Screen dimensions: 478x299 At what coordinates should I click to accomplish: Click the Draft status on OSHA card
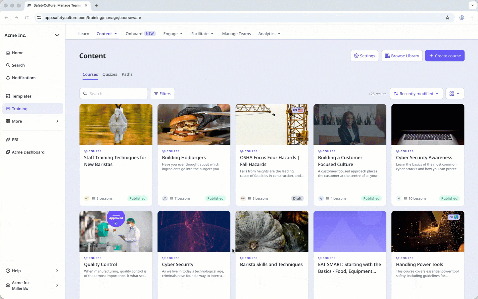[297, 198]
